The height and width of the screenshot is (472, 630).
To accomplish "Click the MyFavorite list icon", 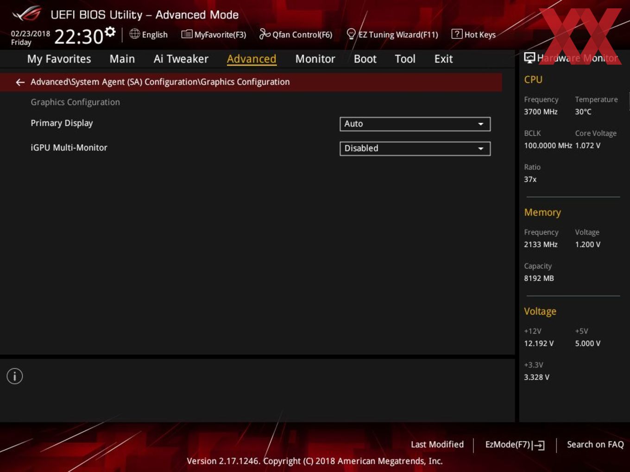I will click(x=187, y=34).
